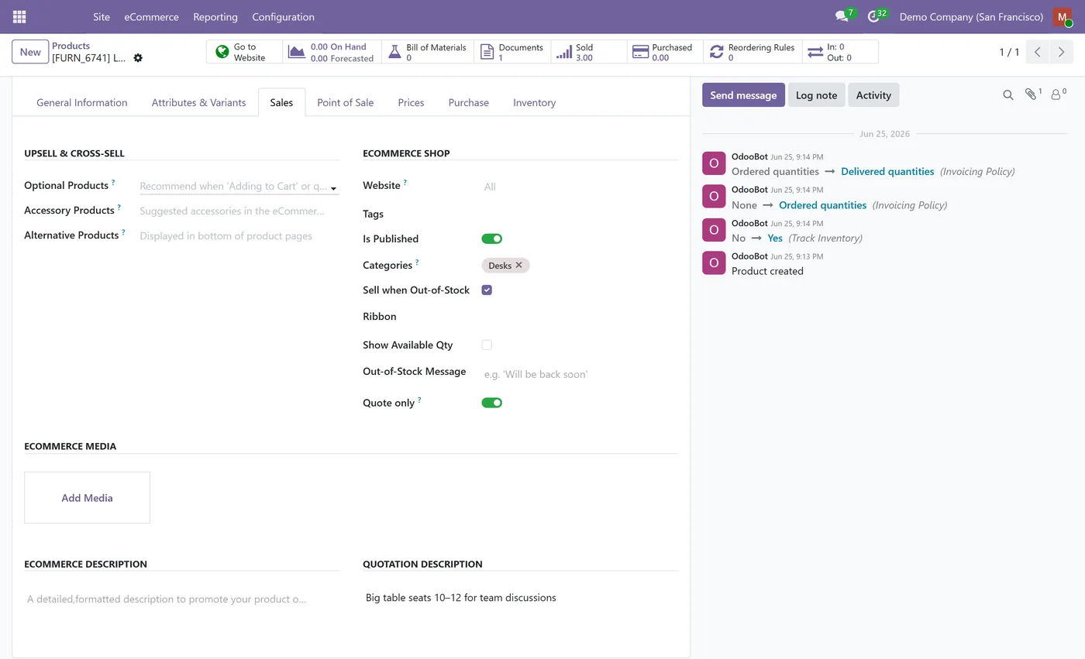Screen dimensions: 1085x659
Task: Open the Reporting menu
Action: point(215,16)
